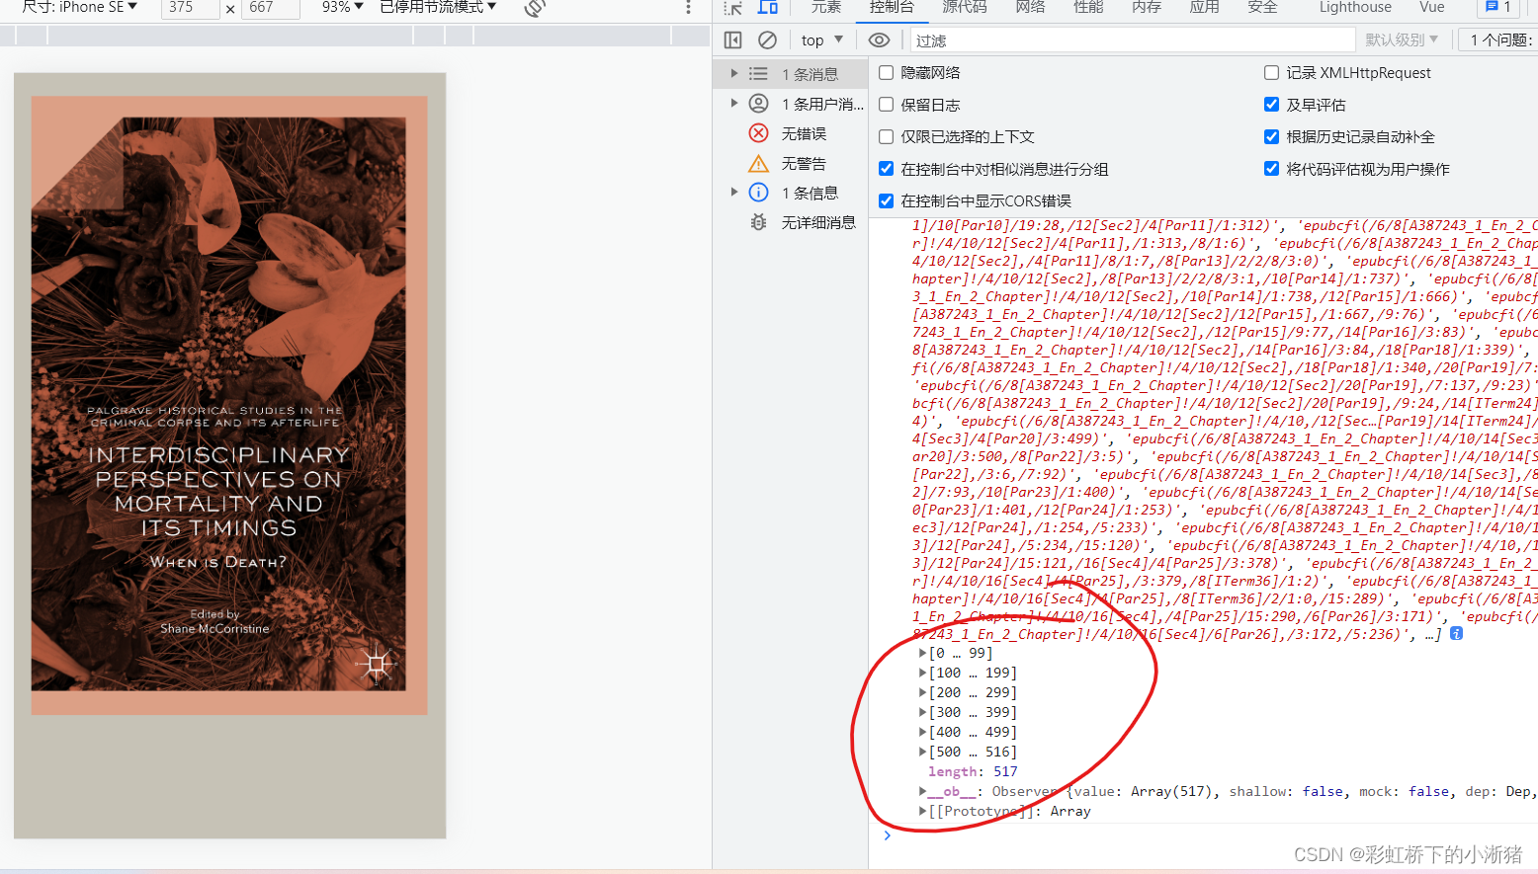
Task: Open the iPhone SE device dropdown
Action: [80, 7]
